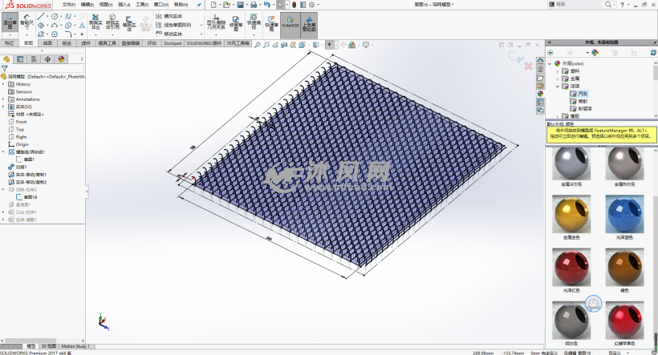Click the Save icon in the top toolbar
The width and height of the screenshot is (658, 355).
click(x=240, y=5)
